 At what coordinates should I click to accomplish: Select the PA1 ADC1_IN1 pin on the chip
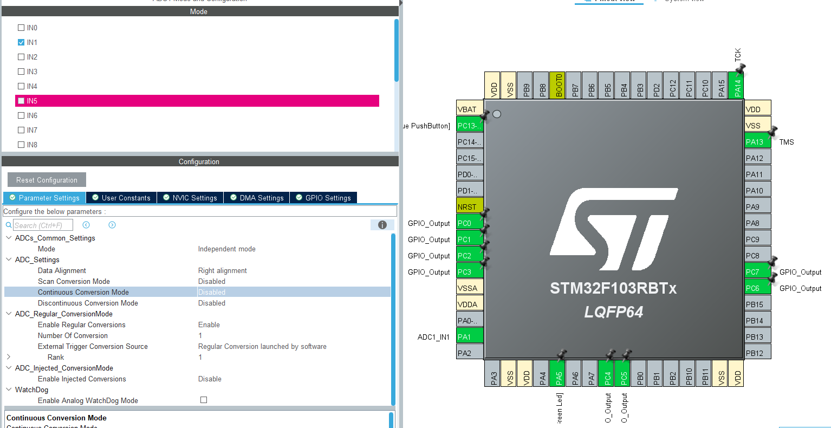pyautogui.click(x=469, y=336)
